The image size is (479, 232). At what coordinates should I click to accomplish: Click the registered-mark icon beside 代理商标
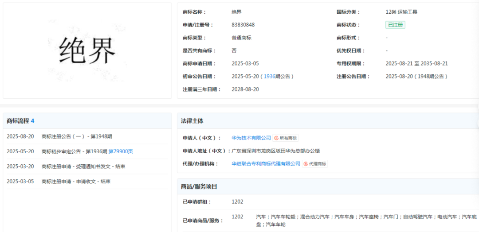[306, 164]
